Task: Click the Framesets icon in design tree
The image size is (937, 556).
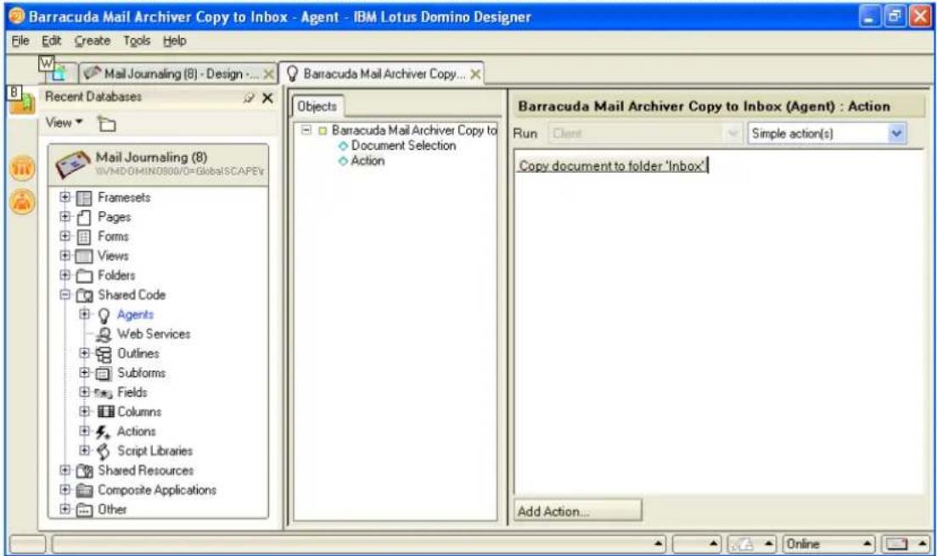Action: click(x=84, y=197)
